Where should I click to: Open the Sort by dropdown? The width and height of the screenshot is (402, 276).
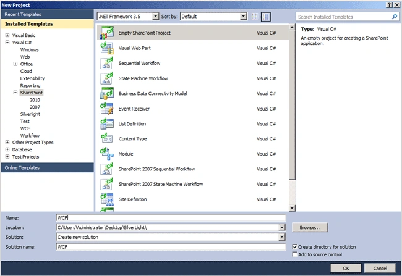tap(243, 17)
